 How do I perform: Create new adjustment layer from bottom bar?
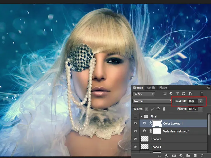pyautogui.click(x=181, y=156)
